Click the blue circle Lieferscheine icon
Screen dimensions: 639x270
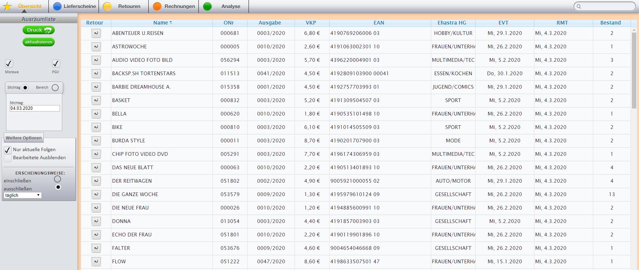[x=57, y=6]
